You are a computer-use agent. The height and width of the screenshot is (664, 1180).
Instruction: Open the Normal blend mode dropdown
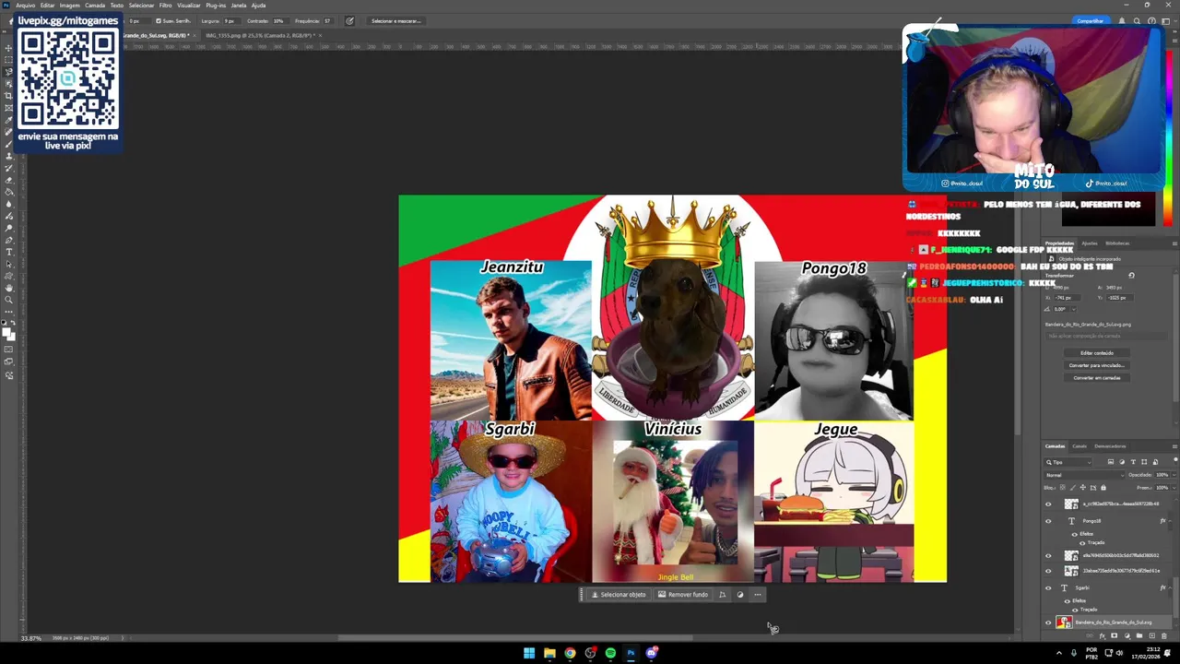coord(1084,475)
